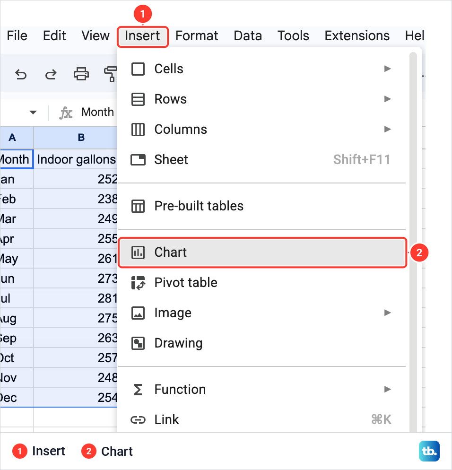Click the Drawing shapes icon
This screenshot has width=452, height=470.
(138, 343)
